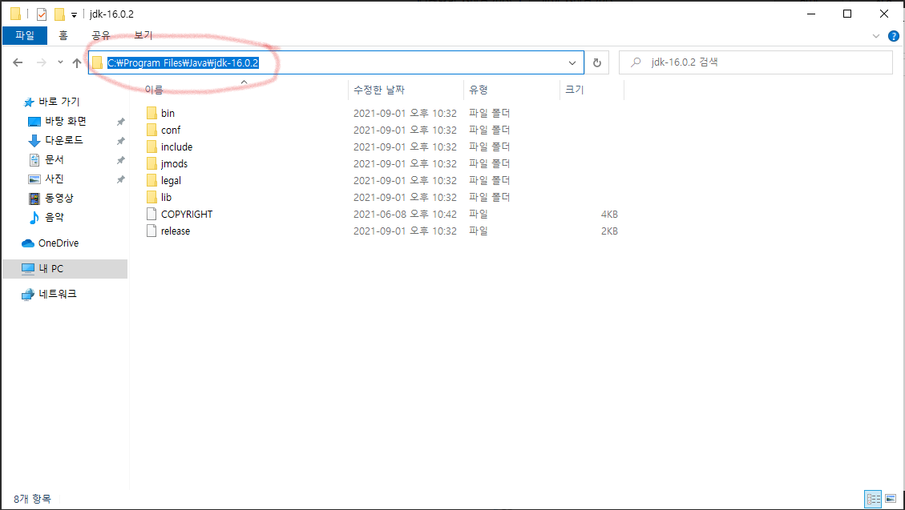Open the 홈 ribbon tab

coord(63,35)
